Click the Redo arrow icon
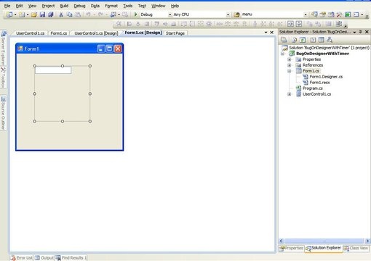 pyautogui.click(x=100, y=14)
